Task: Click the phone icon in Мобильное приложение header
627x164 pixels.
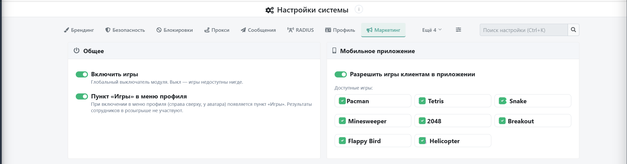Action: (x=334, y=51)
